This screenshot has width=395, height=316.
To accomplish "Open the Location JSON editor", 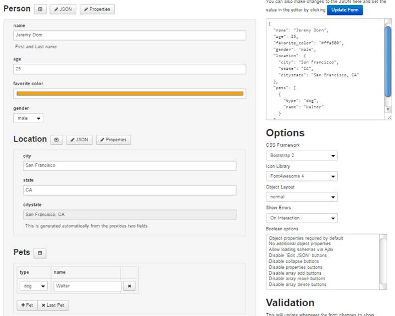I will coord(79,140).
